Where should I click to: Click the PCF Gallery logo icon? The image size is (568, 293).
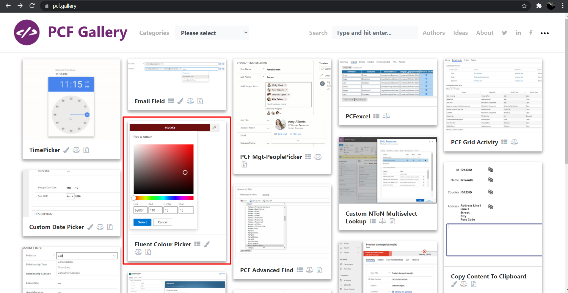27,32
